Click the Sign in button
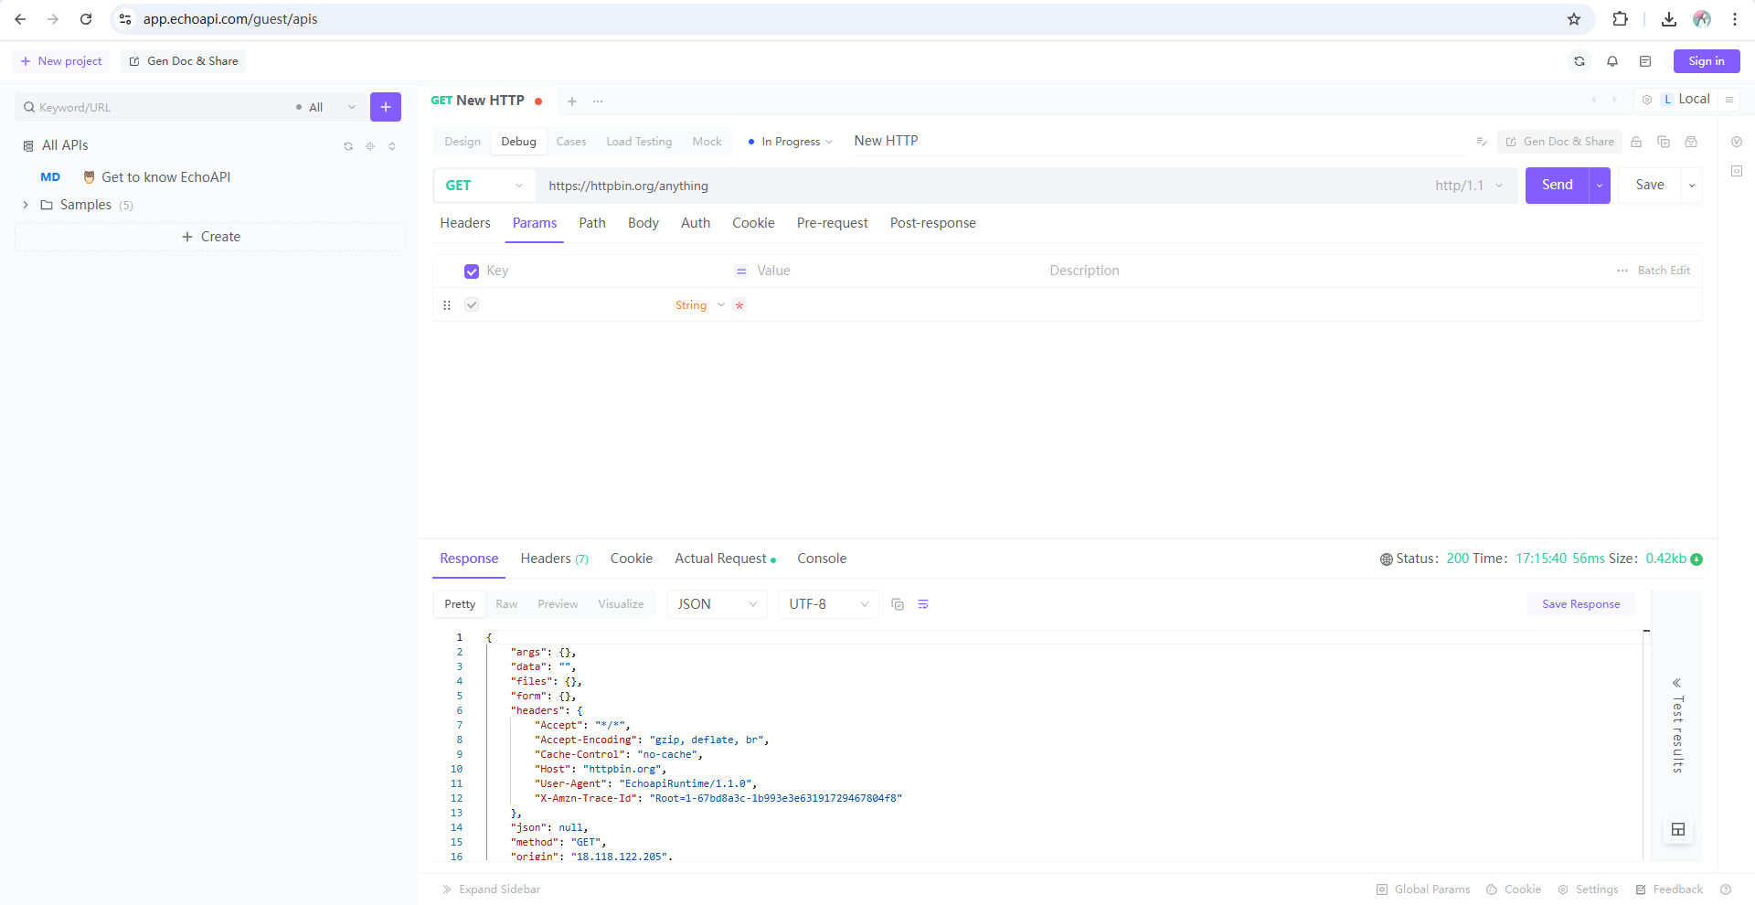1755x905 pixels. pyautogui.click(x=1707, y=61)
